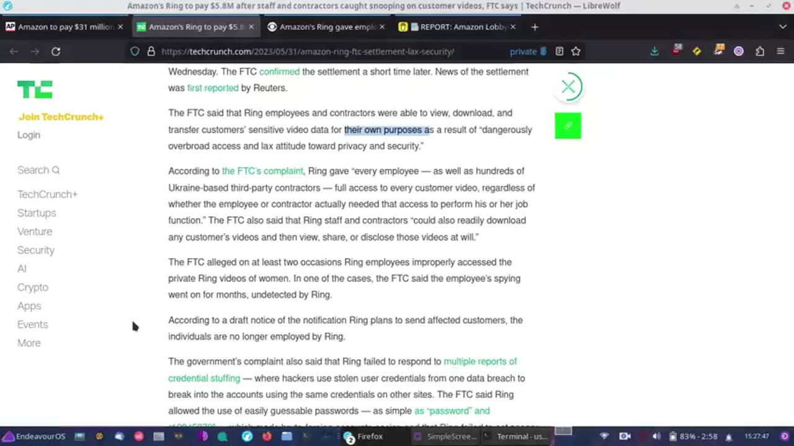
Task: Open volume speaker tray icon
Action: pos(656,436)
